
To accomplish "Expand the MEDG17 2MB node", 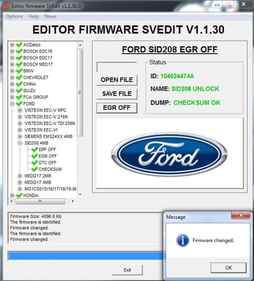I will [20, 176].
